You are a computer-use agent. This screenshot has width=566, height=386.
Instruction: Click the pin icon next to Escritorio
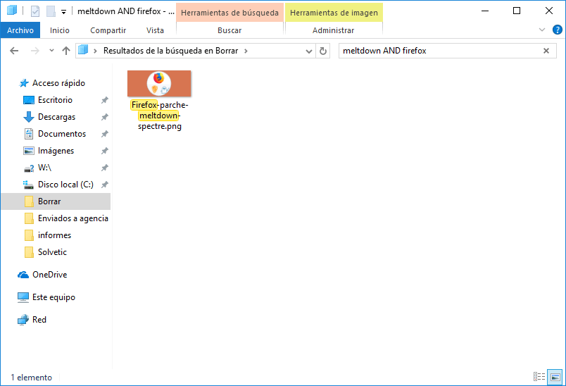105,100
